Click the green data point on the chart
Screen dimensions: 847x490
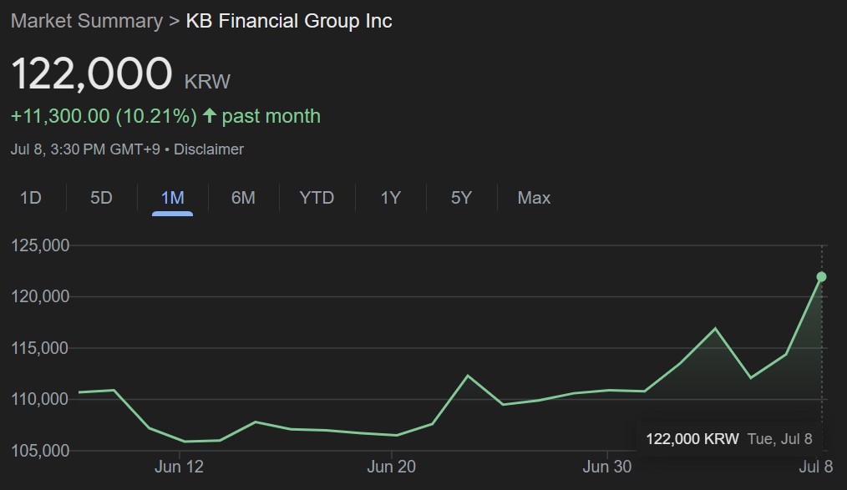coord(821,276)
